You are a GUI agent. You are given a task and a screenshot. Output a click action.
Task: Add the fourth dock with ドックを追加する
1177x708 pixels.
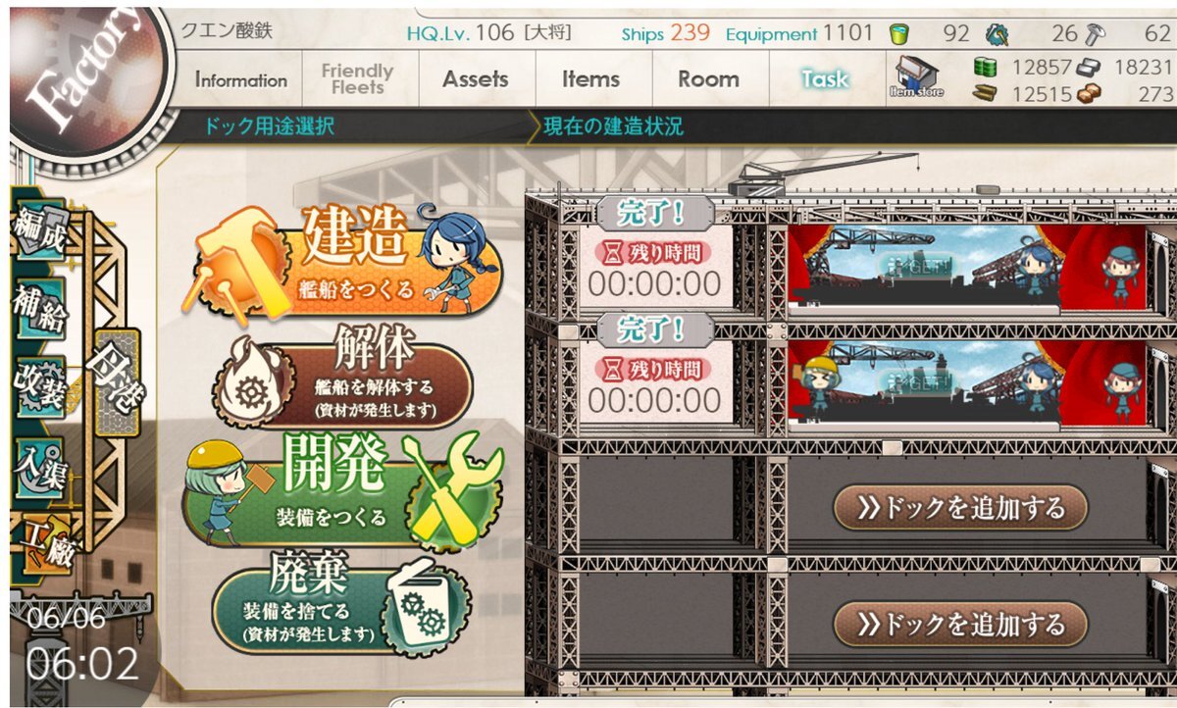pos(960,624)
